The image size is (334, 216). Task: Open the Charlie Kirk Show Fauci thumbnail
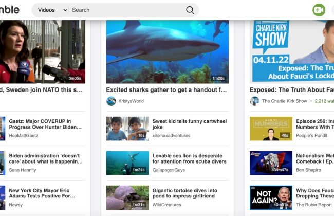(291, 51)
